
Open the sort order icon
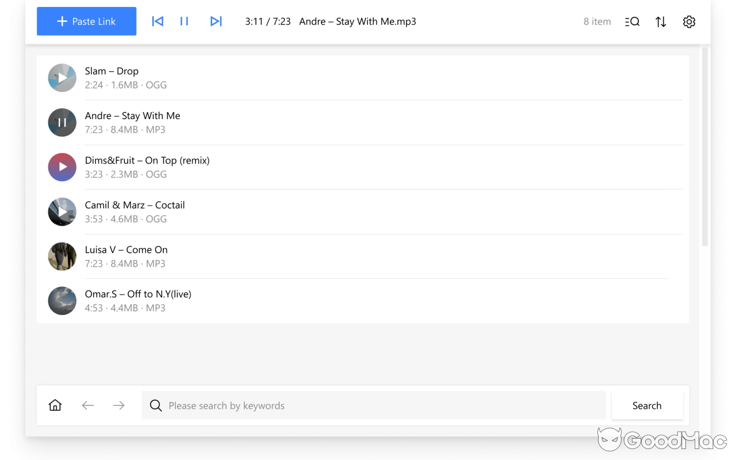click(x=660, y=21)
